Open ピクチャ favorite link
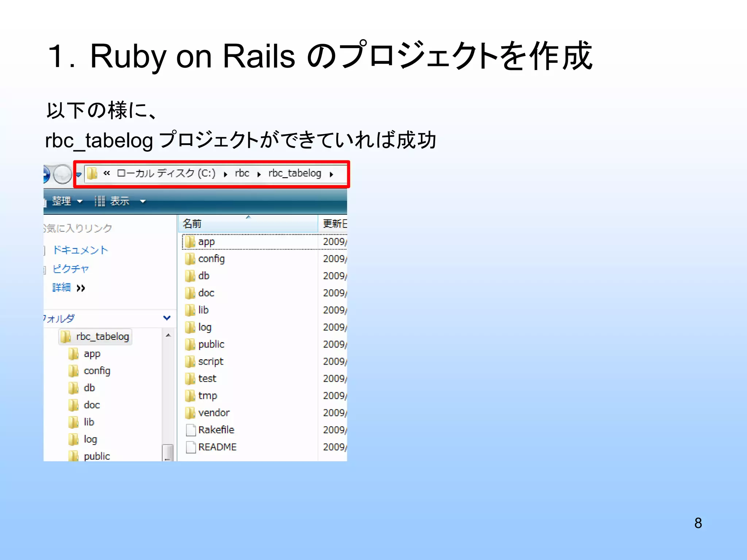Image resolution: width=747 pixels, height=560 pixels. click(x=71, y=269)
